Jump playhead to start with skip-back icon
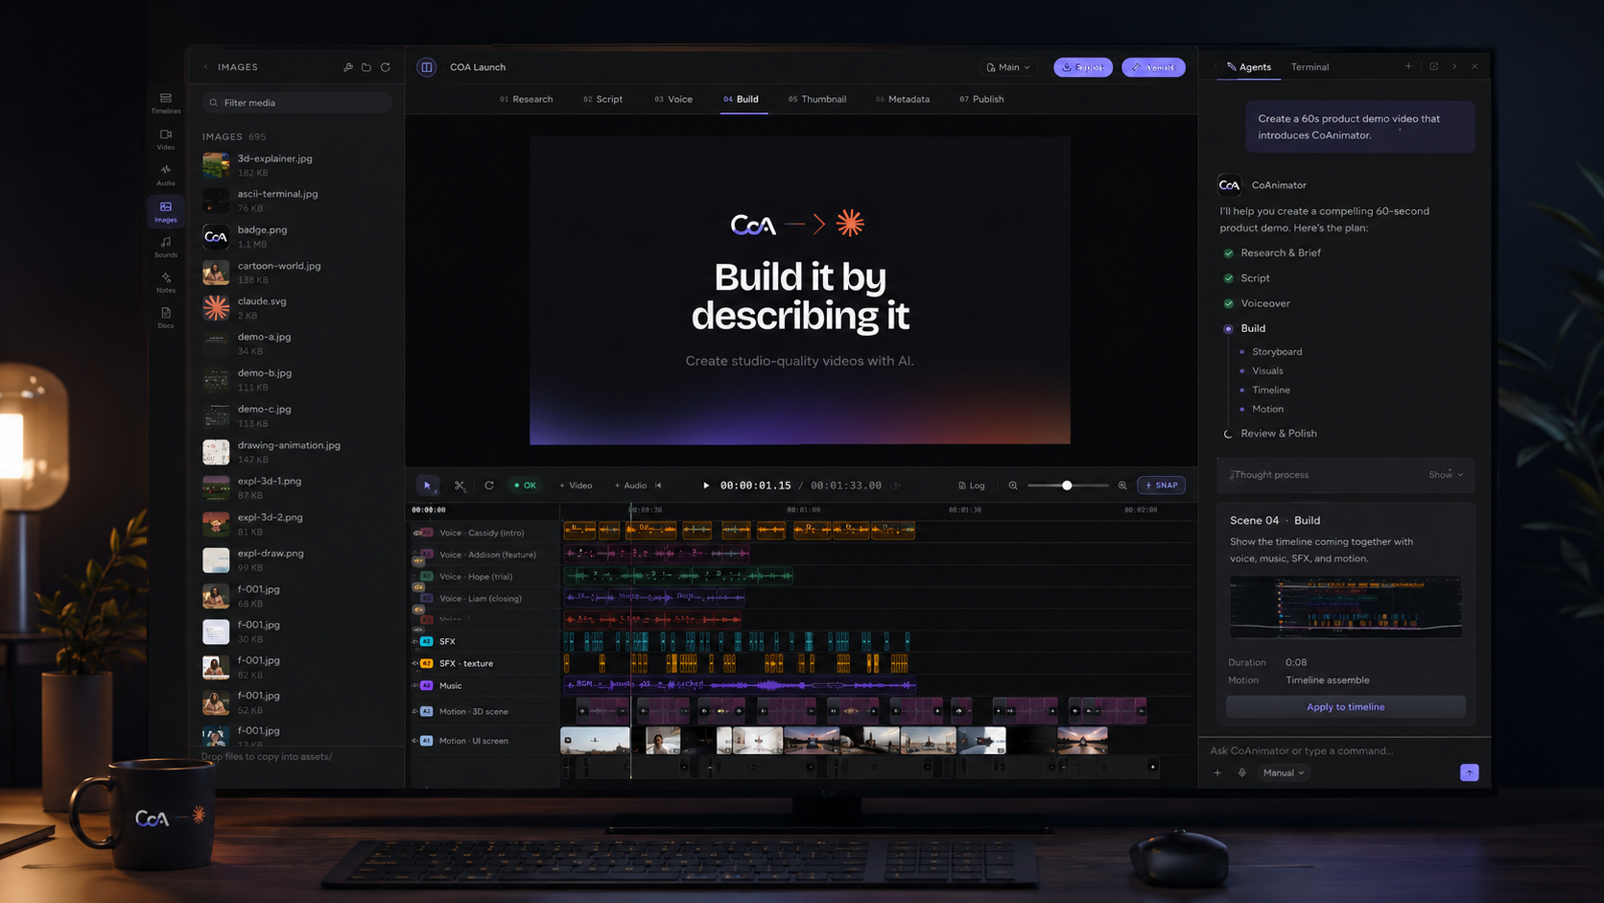 click(658, 486)
